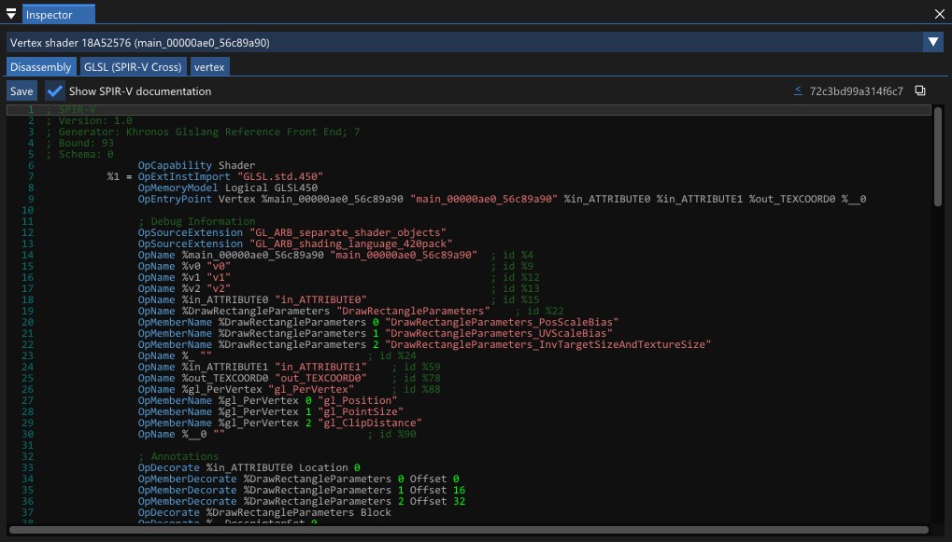Open the panel menu arrow beside Inspector
This screenshot has height=542, width=952.
pos(11,14)
